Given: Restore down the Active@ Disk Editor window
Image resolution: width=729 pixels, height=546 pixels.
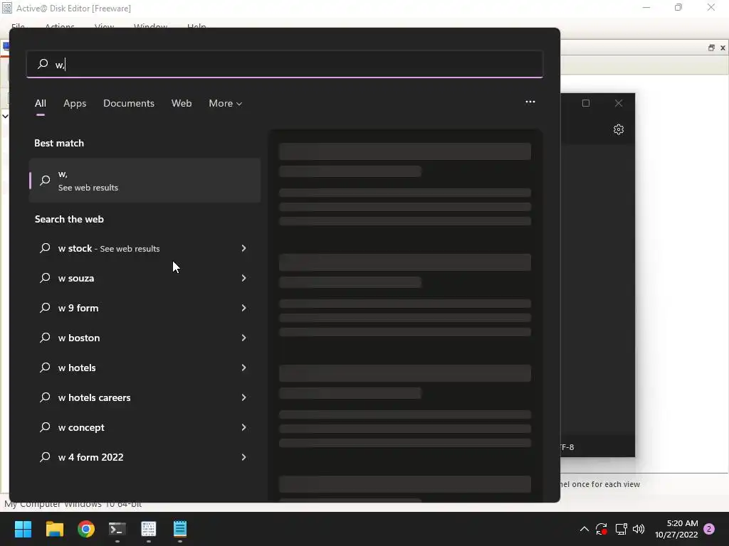Looking at the screenshot, I should point(678,7).
